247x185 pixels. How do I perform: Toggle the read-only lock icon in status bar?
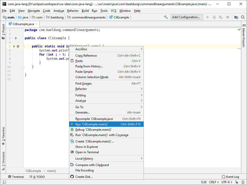coord(237,182)
